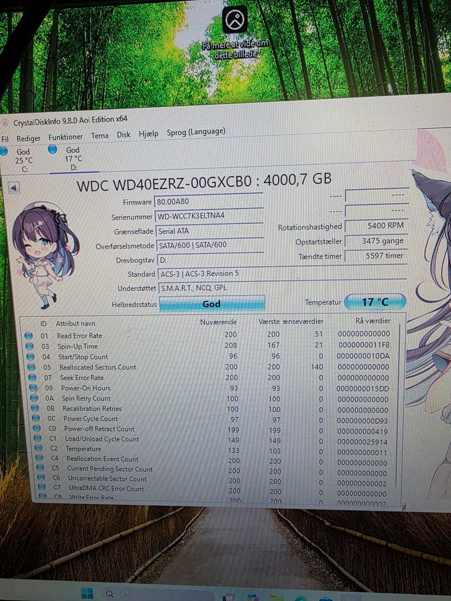Click the Værste column header
451x601 pixels.
point(269,322)
